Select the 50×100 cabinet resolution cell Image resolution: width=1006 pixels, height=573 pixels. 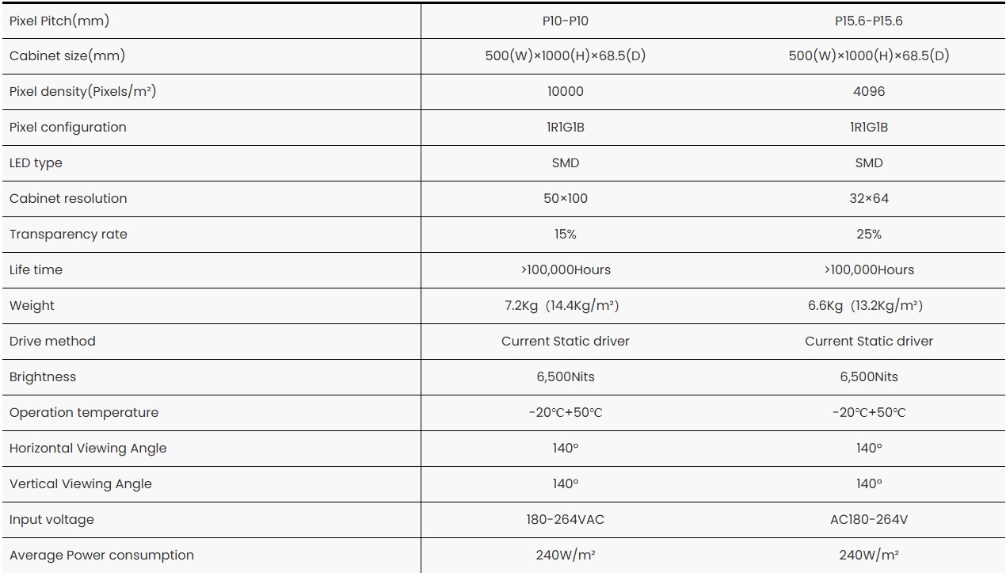tap(566, 199)
